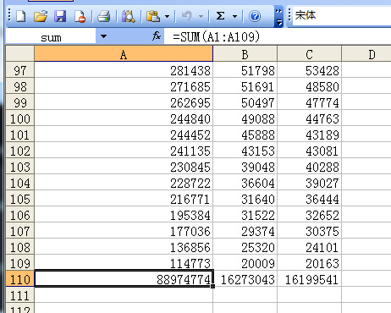Select total cell 88974774
Image resolution: width=391 pixels, height=313 pixels.
(124, 279)
